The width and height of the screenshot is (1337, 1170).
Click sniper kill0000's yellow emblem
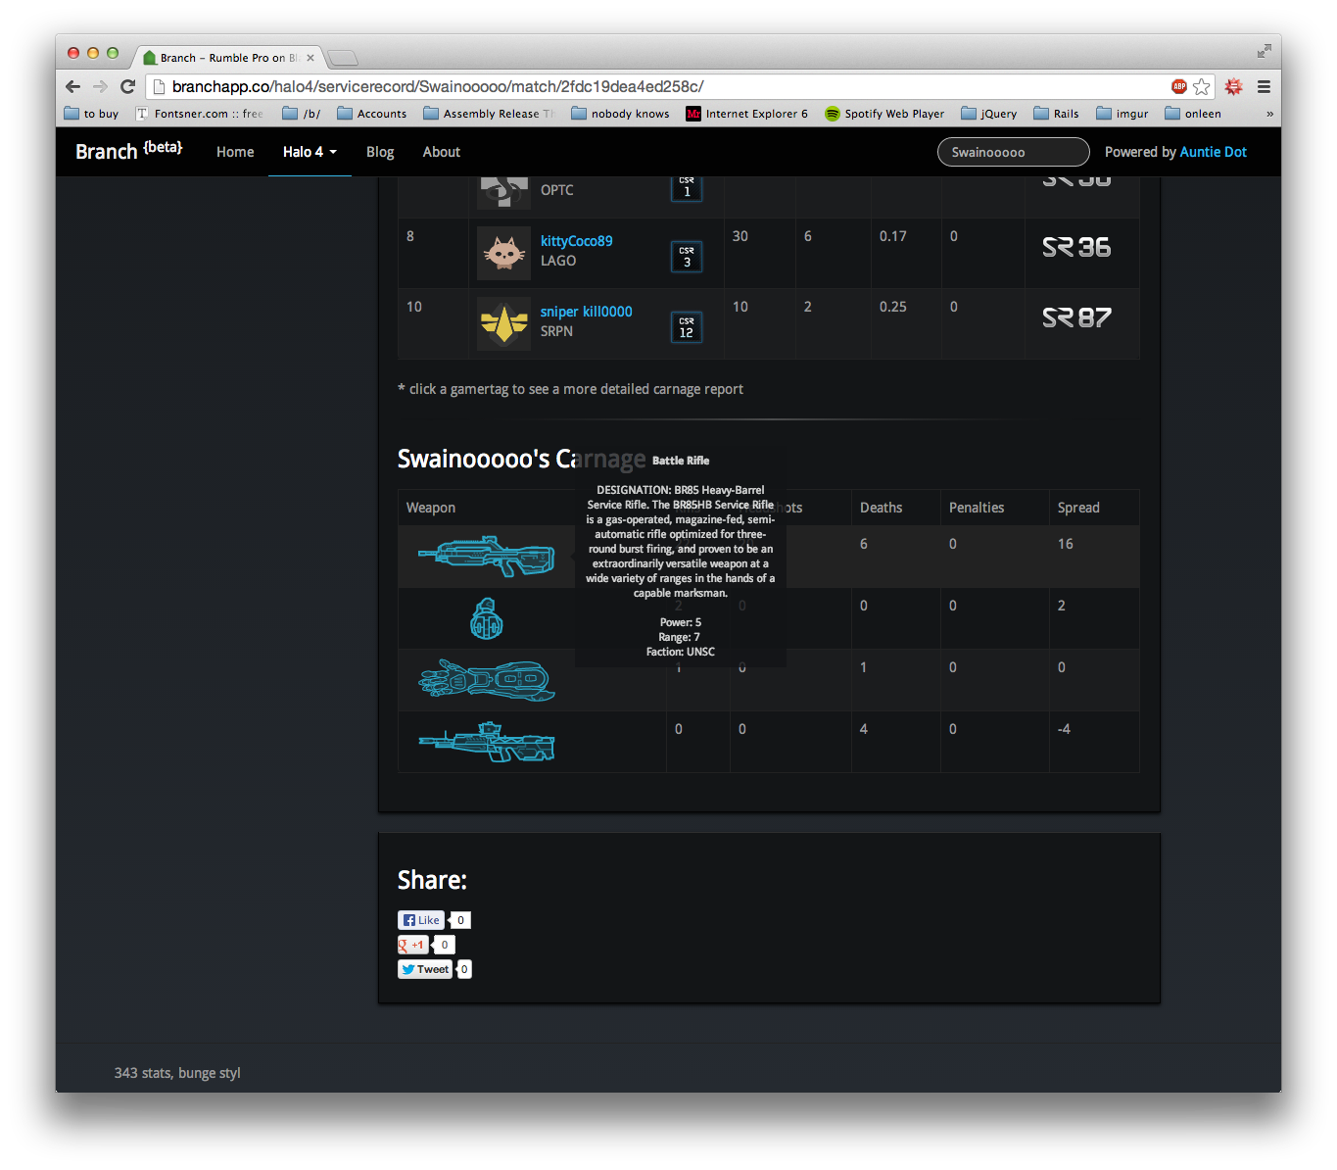coord(503,323)
